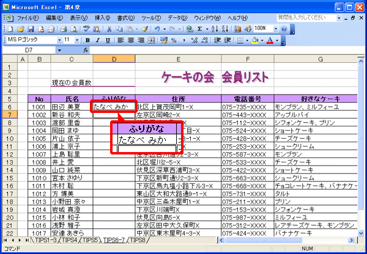Open the Undo history dropdown arrow
367x254 pixels.
pyautogui.click(x=165, y=29)
